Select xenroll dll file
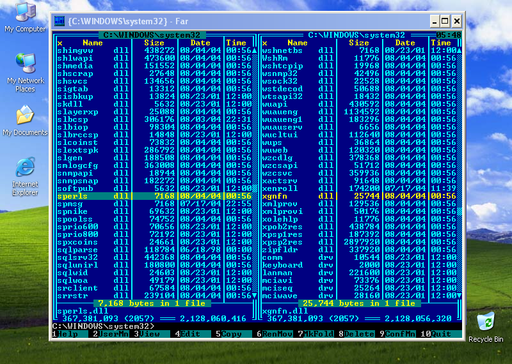The height and width of the screenshot is (364, 512). coord(359,188)
